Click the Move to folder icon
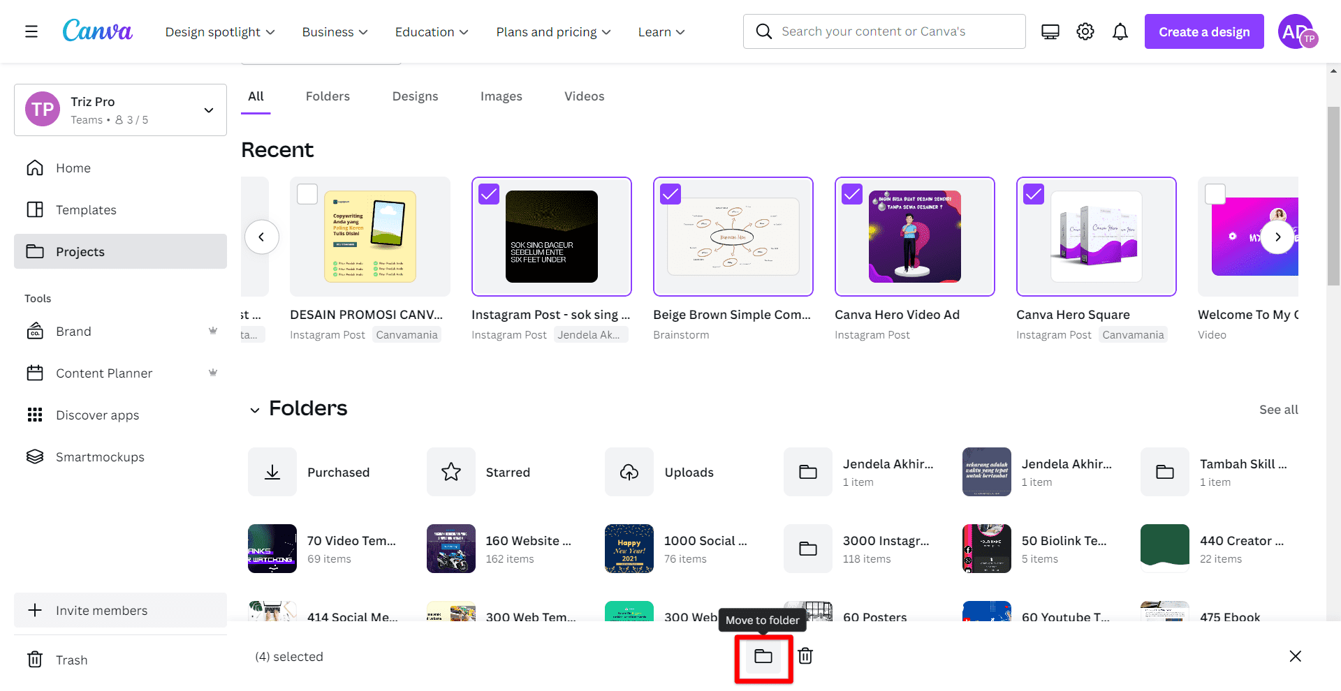1341x691 pixels. pyautogui.click(x=763, y=657)
